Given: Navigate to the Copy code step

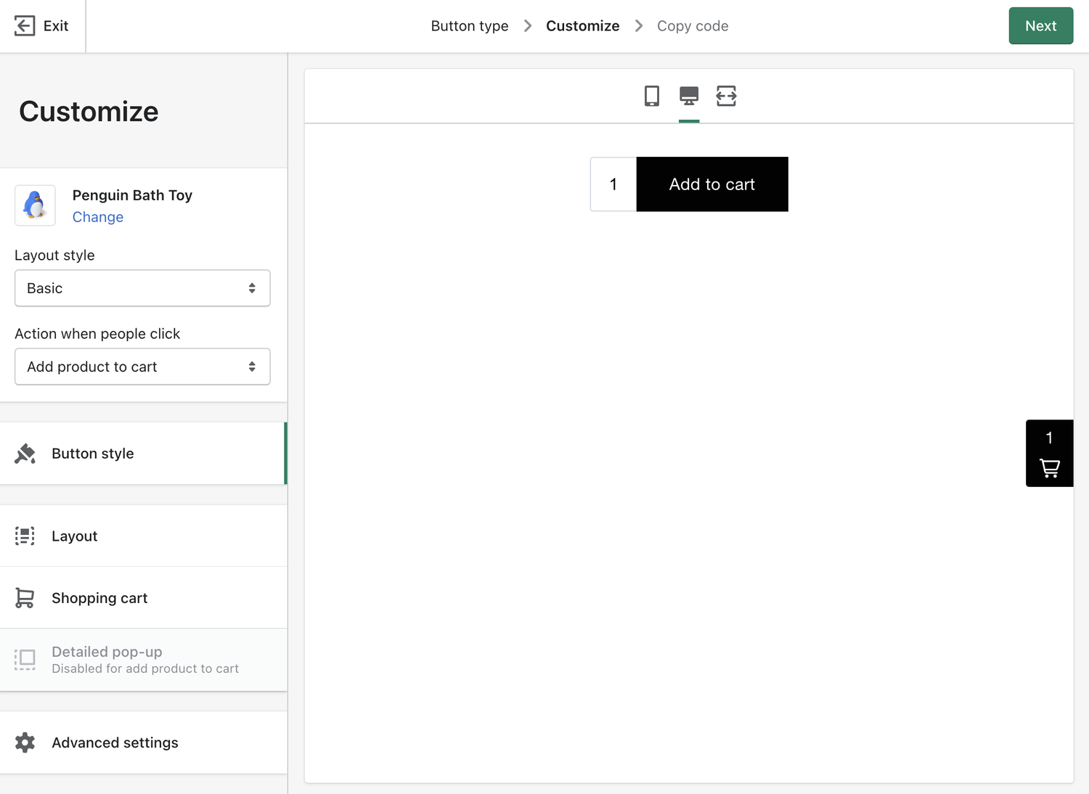Looking at the screenshot, I should (x=692, y=25).
